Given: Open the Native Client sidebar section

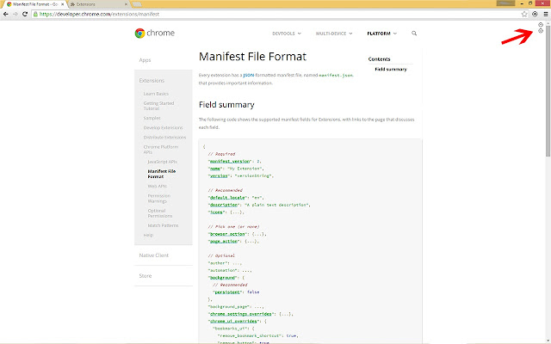Looking at the screenshot, I should 153,255.
